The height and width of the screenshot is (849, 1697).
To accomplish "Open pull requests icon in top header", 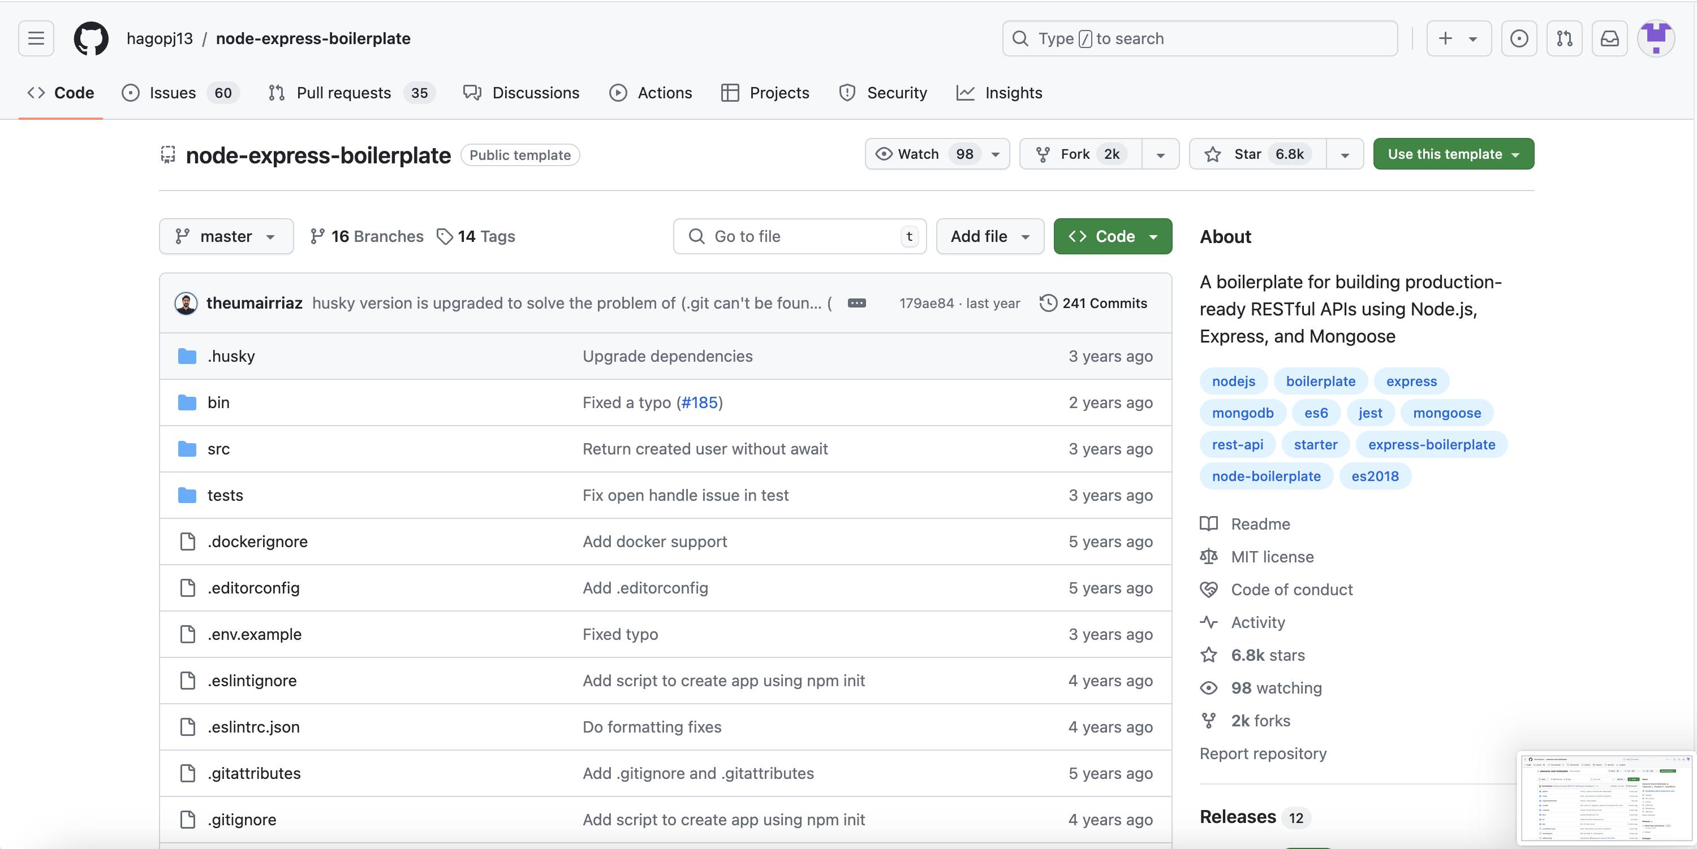I will pos(1565,38).
